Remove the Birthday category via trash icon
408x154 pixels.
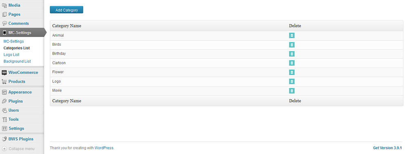292,54
